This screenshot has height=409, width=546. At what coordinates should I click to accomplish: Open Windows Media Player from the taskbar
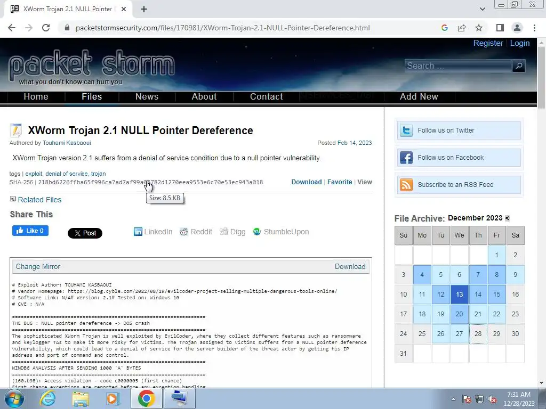pyautogui.click(x=113, y=398)
